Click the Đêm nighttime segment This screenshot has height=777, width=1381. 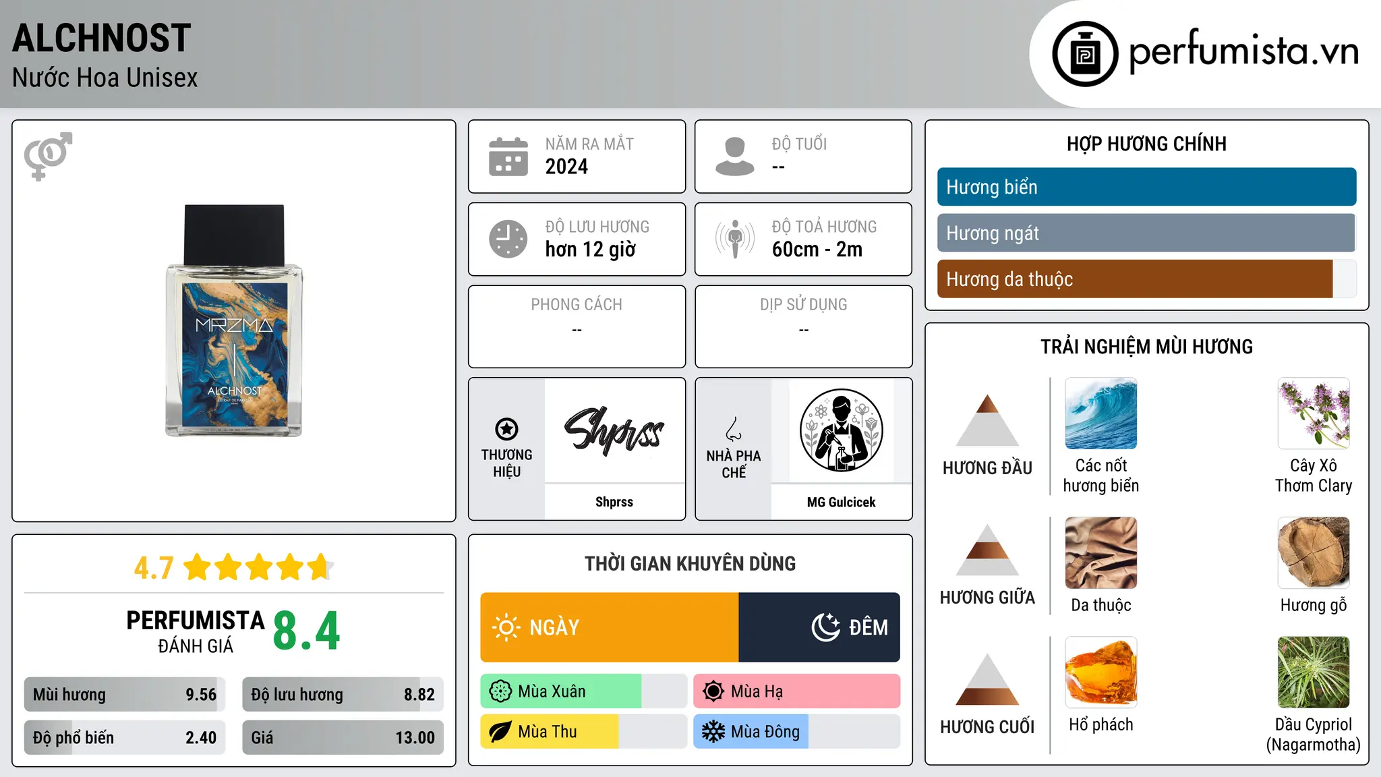pos(819,627)
